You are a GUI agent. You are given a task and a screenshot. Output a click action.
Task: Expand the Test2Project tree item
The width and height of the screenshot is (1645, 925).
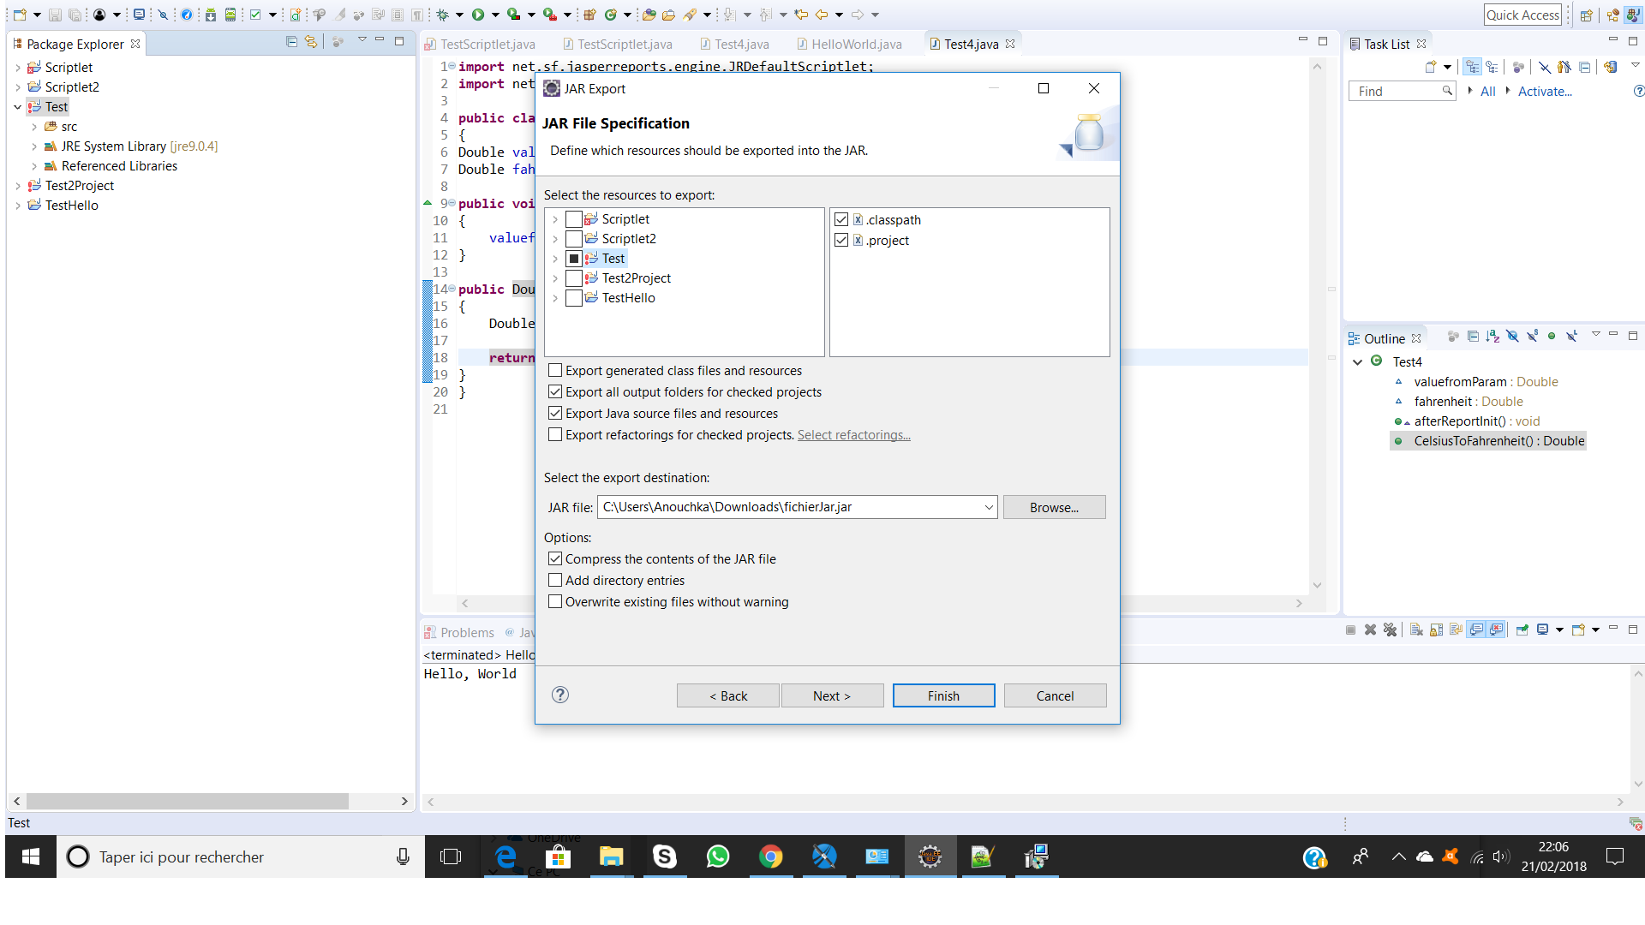pos(553,277)
